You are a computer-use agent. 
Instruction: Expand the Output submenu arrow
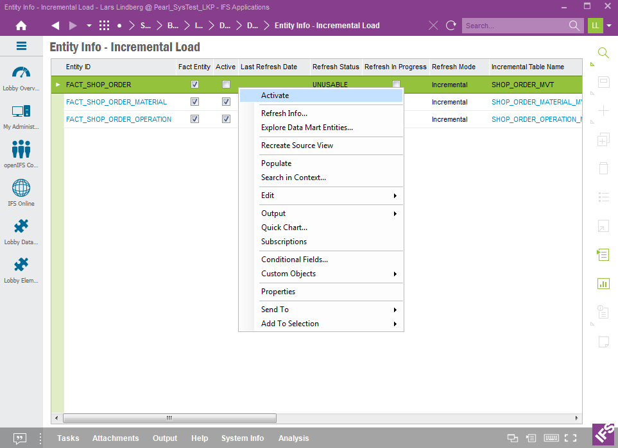pos(395,213)
